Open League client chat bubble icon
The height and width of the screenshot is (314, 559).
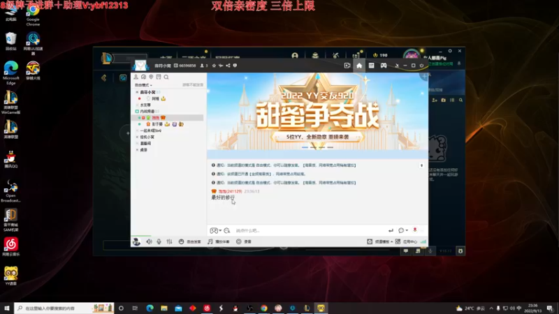pyautogui.click(x=406, y=251)
